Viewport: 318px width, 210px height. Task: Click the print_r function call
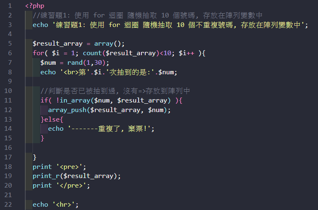[x=46, y=176]
